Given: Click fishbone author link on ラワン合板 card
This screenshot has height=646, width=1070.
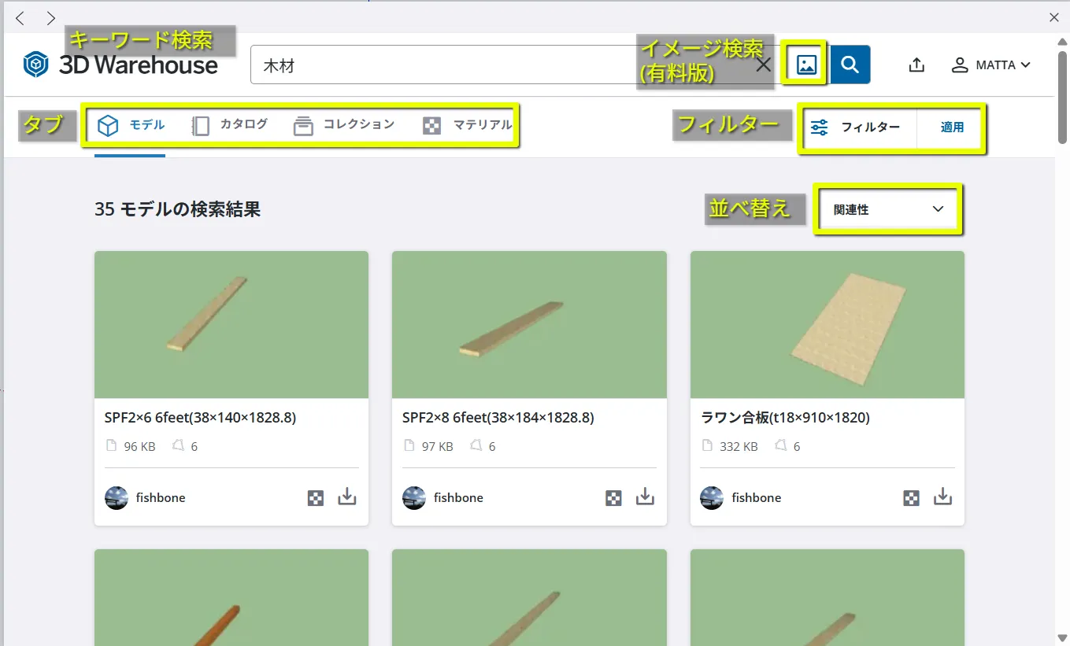Looking at the screenshot, I should 757,497.
